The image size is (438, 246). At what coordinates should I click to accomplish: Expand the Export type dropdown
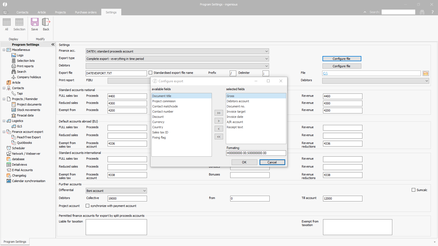tap(266, 59)
